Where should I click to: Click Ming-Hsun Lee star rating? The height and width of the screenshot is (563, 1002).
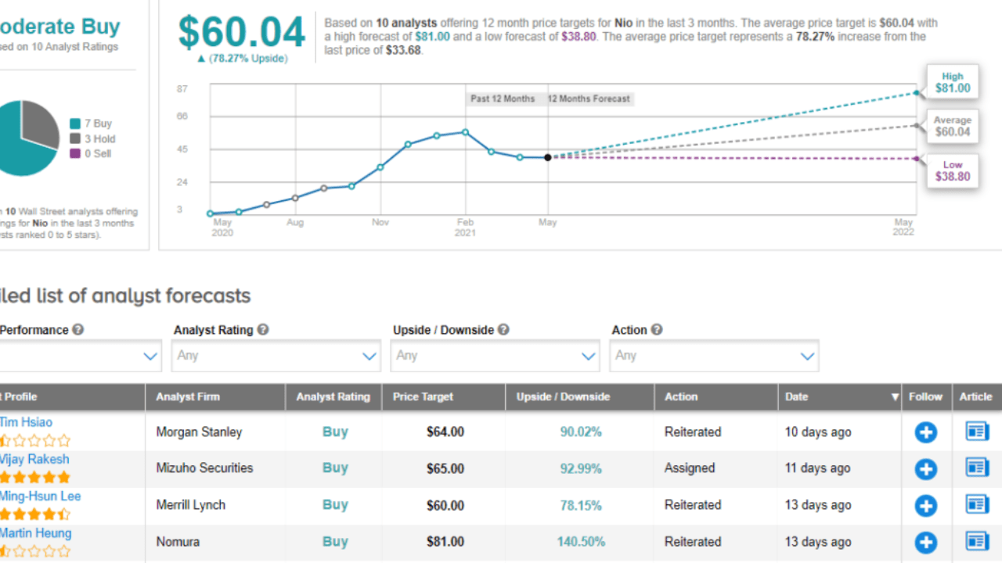(35, 514)
